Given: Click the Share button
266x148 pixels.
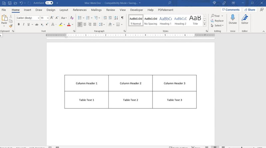Looking at the screenshot, I should 250,10.
